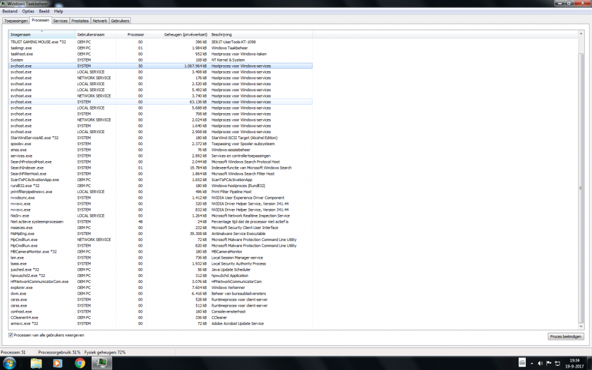
Task: Click the volume speaker tray icon
Action: (540, 363)
